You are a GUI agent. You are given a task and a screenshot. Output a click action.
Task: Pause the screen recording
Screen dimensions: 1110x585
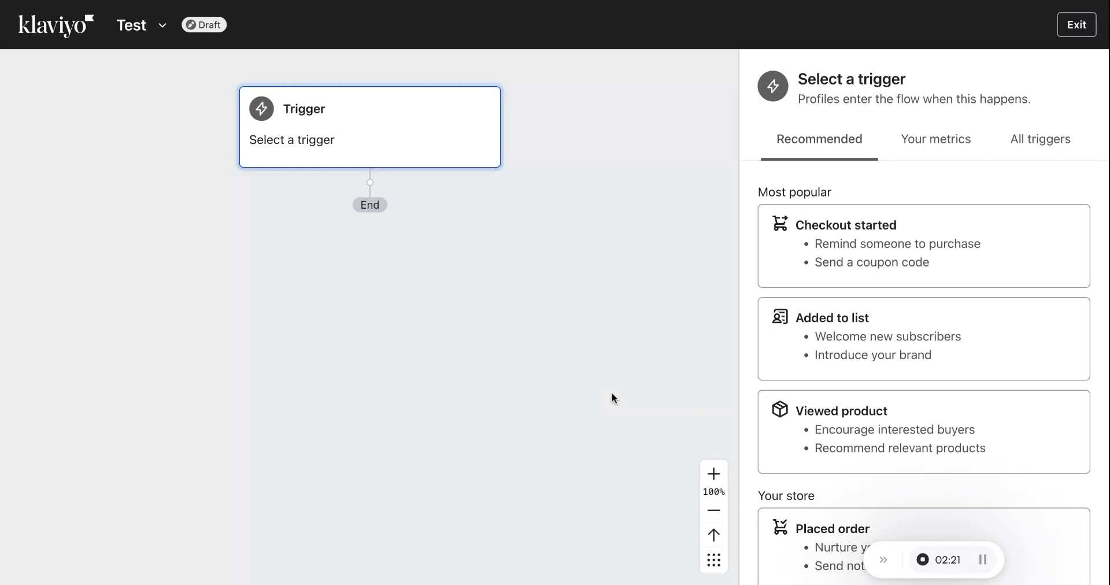tap(983, 560)
